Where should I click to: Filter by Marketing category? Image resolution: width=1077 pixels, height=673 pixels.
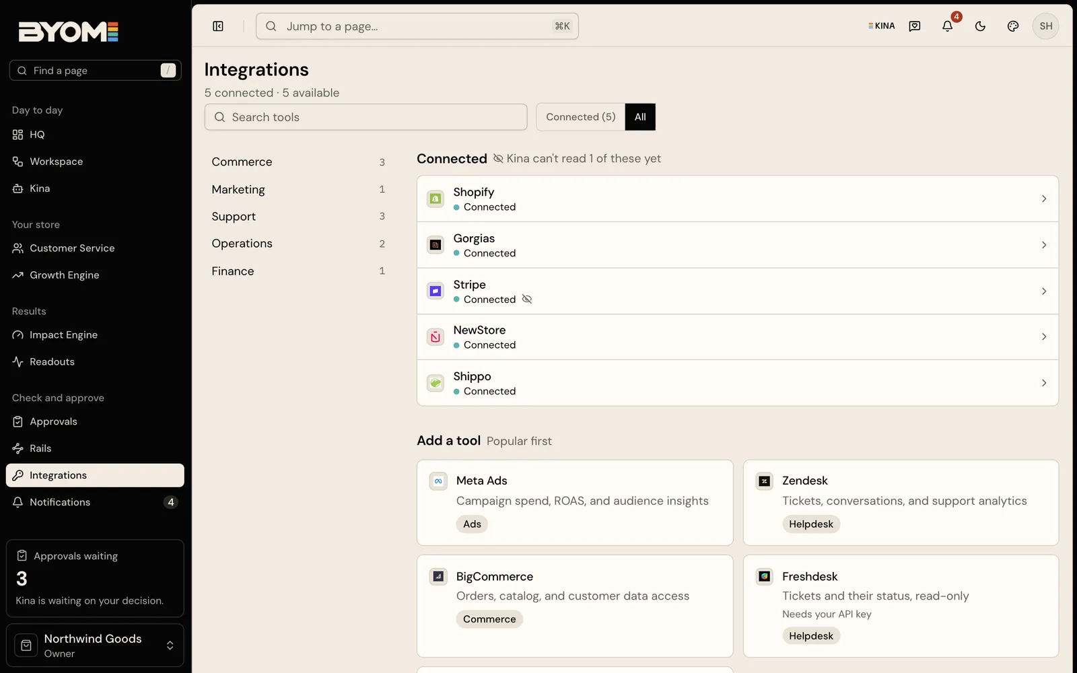[298, 189]
